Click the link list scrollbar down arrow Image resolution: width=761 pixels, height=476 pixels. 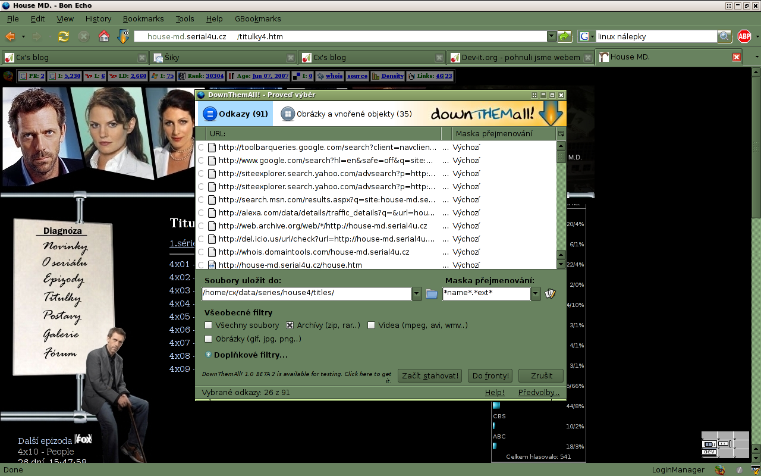(x=561, y=264)
